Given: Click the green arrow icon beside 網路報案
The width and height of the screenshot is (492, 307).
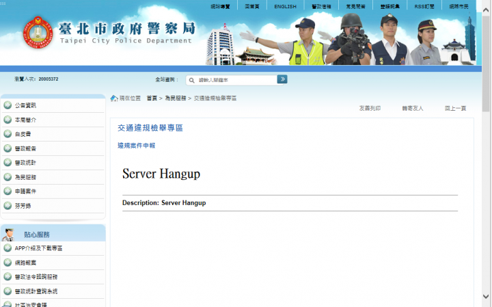Looking at the screenshot, I should tap(8, 263).
